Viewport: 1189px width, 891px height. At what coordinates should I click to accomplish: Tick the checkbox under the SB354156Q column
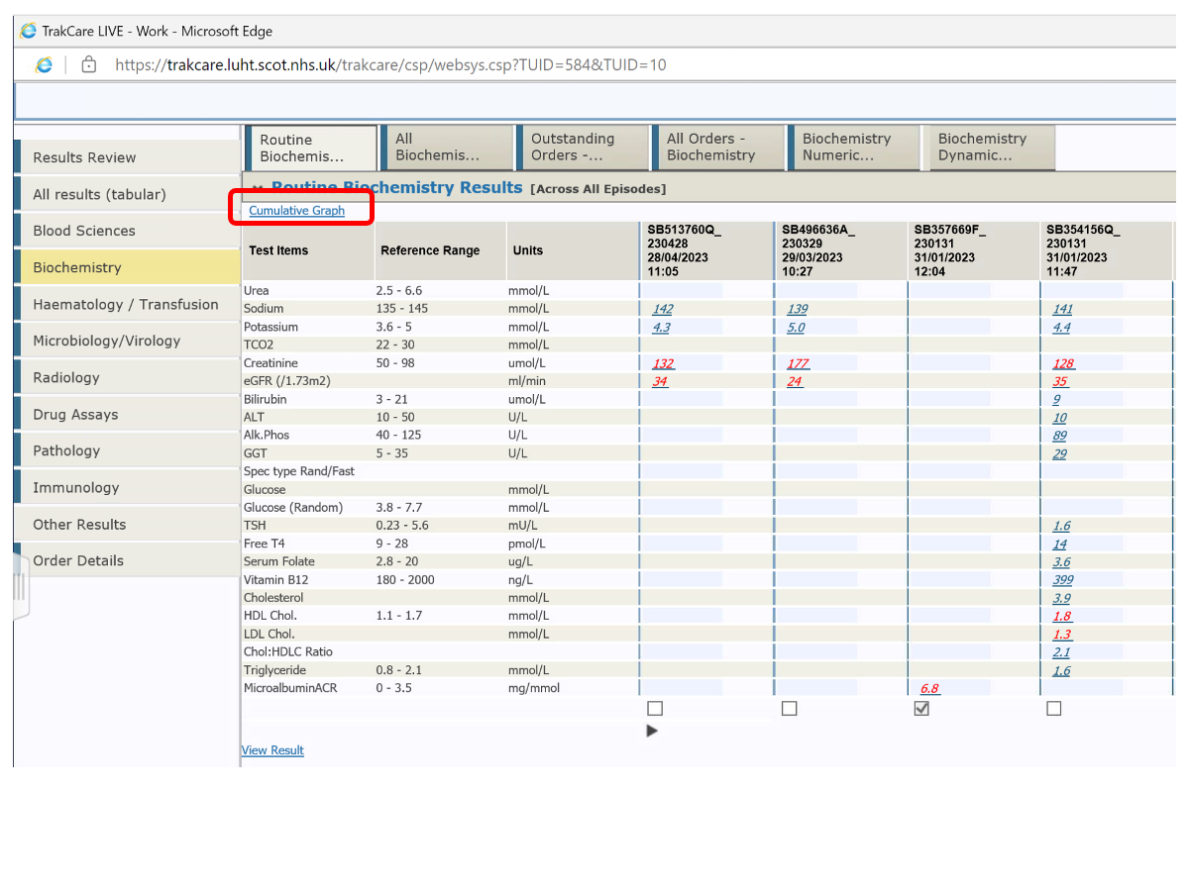[x=1053, y=709]
